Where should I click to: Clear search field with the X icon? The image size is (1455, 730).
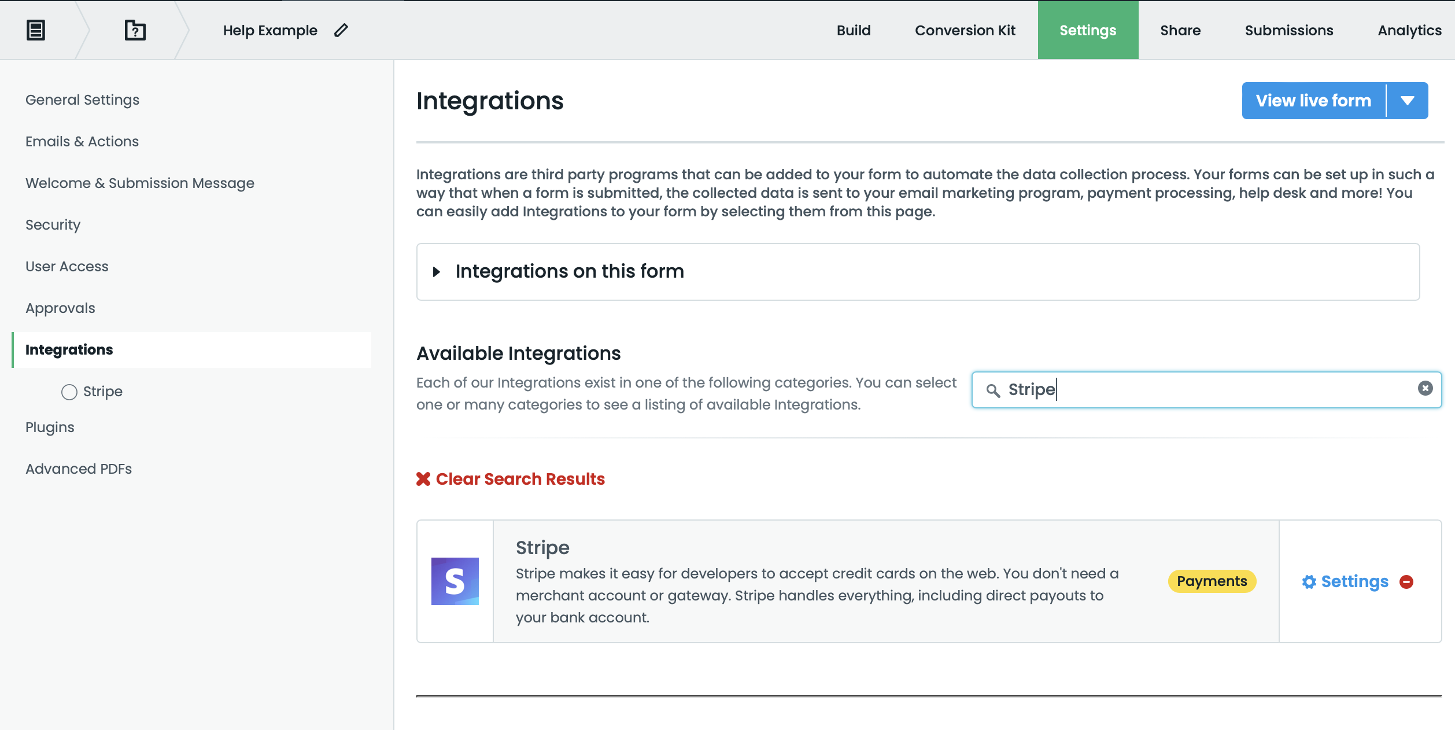pyautogui.click(x=1425, y=389)
